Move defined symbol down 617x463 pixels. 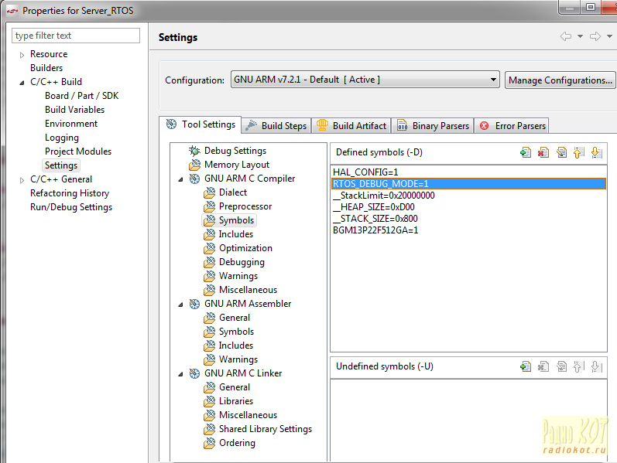tap(597, 152)
